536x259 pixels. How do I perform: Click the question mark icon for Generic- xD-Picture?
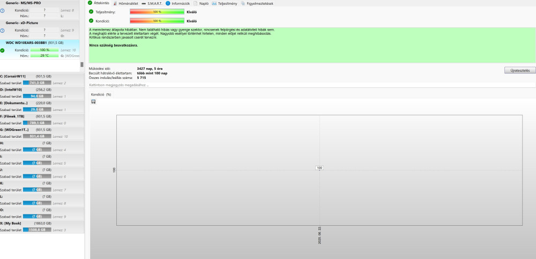3,30
